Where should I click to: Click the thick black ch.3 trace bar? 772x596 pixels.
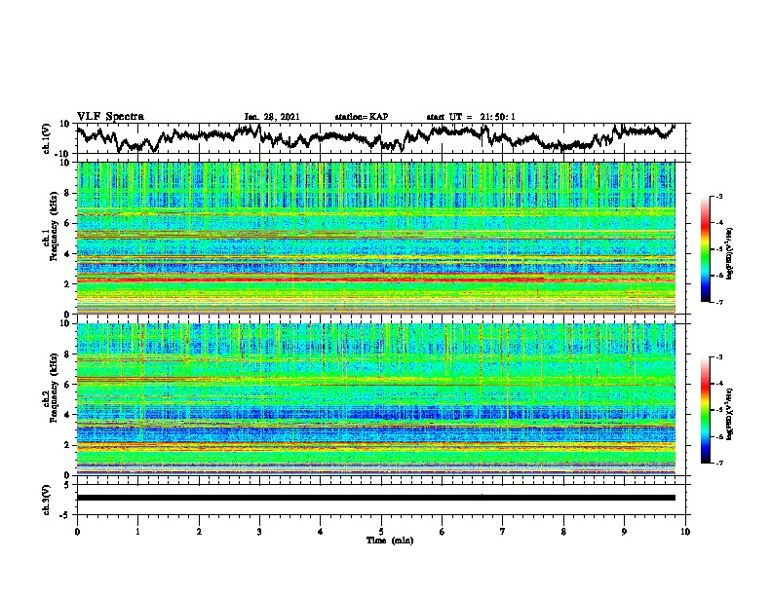click(375, 498)
